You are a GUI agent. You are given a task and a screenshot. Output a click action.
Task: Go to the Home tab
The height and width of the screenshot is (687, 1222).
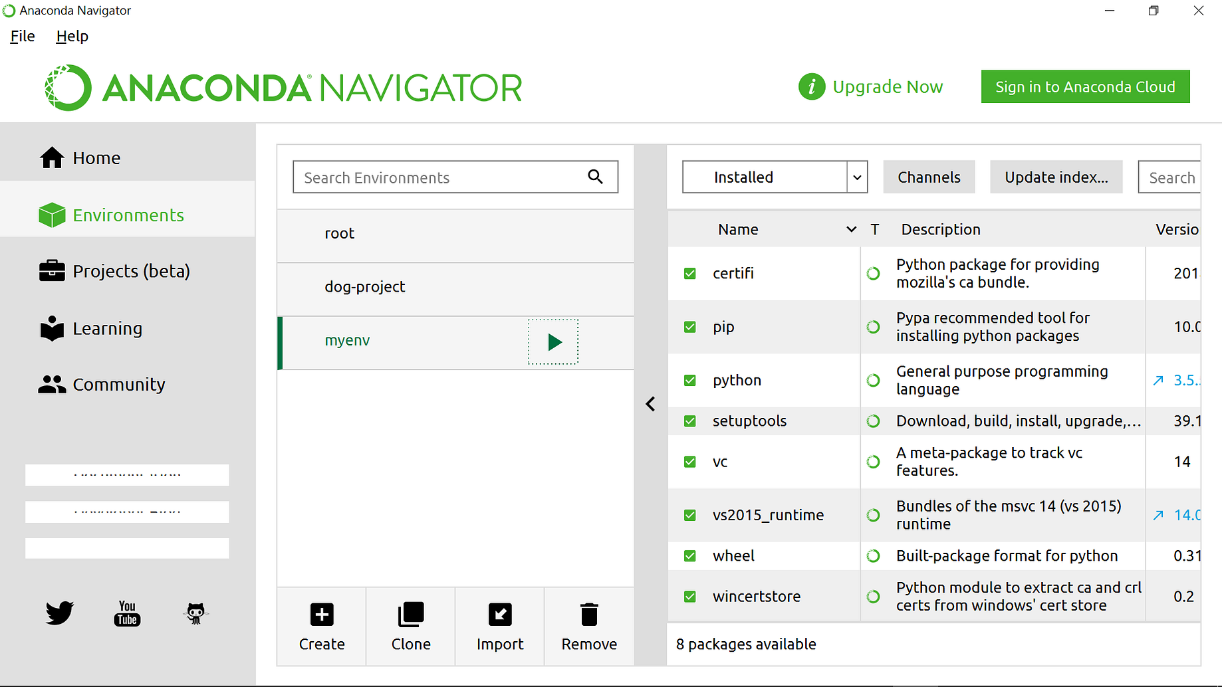(128, 158)
